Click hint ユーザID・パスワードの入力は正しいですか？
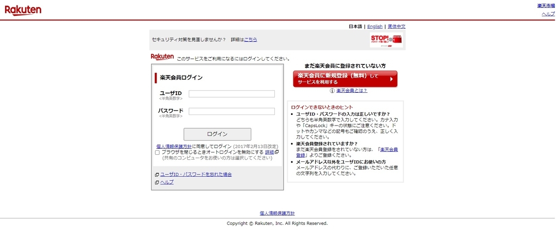The image size is (556, 241). (x=343, y=114)
